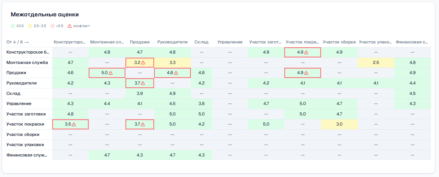This screenshot has width=439, height=177.
Task: Click warning icon beside 3.7 in Участок покраски row
Action: tap(143, 124)
